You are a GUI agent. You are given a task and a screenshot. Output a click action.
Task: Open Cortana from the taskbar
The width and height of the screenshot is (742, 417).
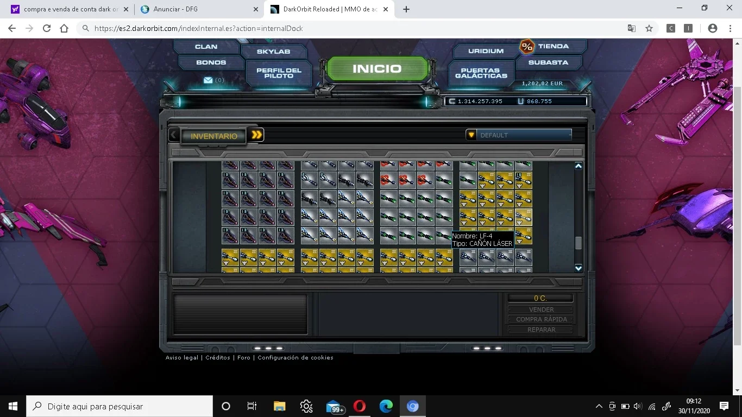click(x=226, y=406)
